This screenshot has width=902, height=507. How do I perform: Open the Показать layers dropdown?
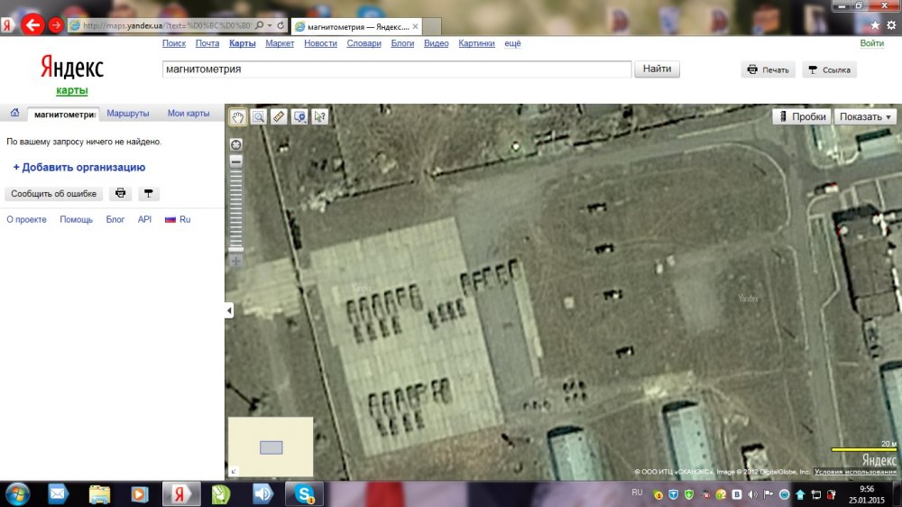[x=865, y=116]
